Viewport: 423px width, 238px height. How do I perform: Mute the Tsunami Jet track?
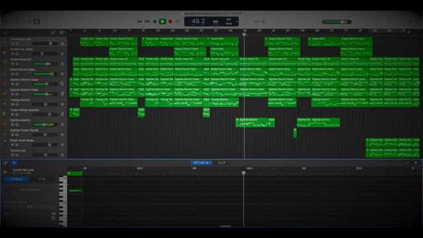click(13, 155)
